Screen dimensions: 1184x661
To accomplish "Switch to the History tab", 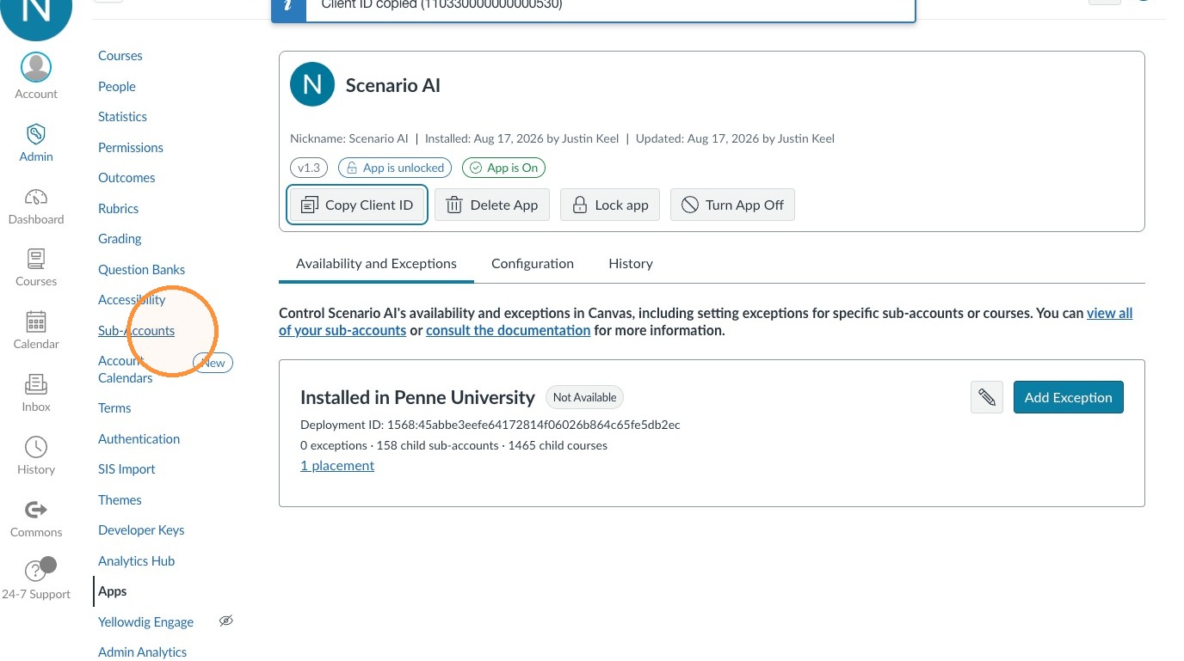I will click(631, 264).
